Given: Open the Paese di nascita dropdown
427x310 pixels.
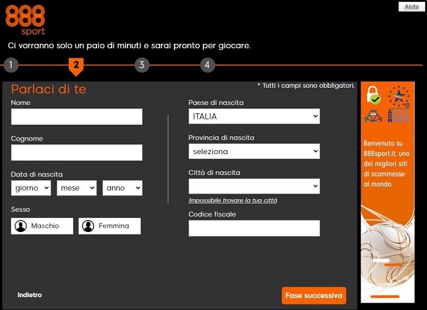Looking at the screenshot, I should (254, 116).
